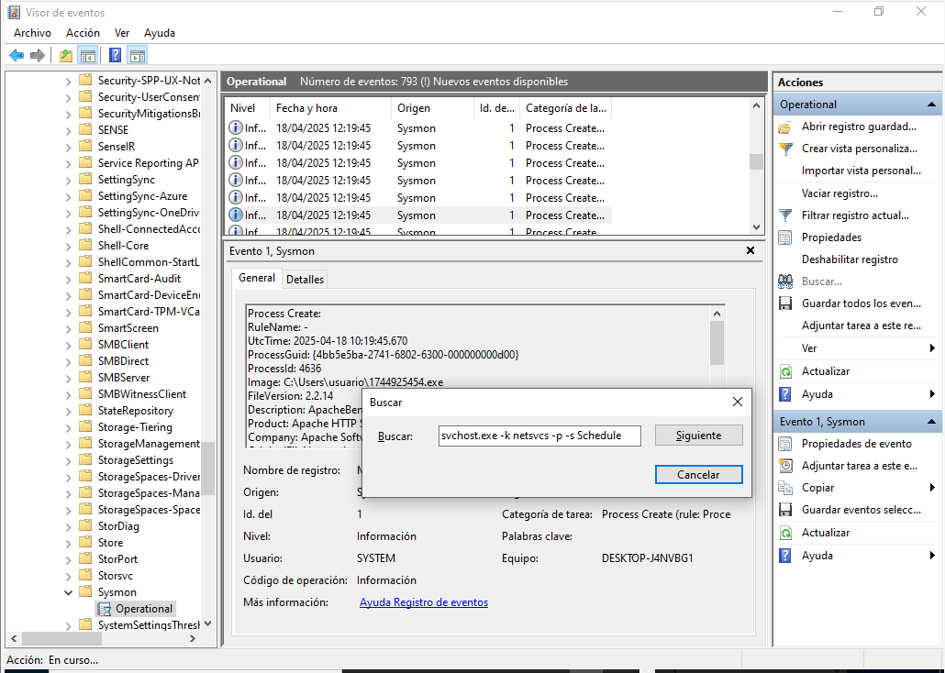Close the Buscar dialog with X
Viewport: 945px width, 673px height.
click(x=737, y=402)
